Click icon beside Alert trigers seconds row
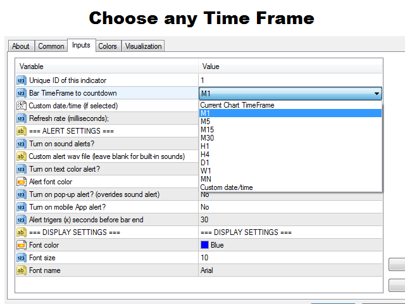This screenshot has width=405, height=304. (22, 220)
